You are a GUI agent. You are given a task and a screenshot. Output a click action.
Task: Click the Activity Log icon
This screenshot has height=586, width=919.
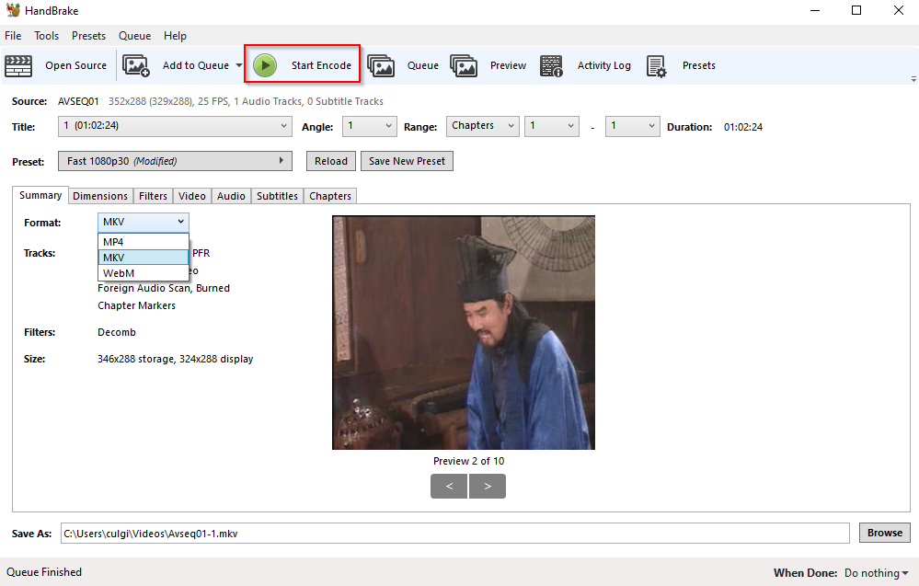click(552, 65)
